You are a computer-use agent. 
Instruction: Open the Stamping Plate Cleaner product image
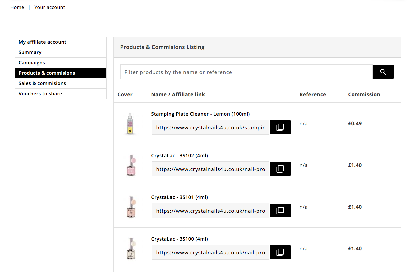130,123
